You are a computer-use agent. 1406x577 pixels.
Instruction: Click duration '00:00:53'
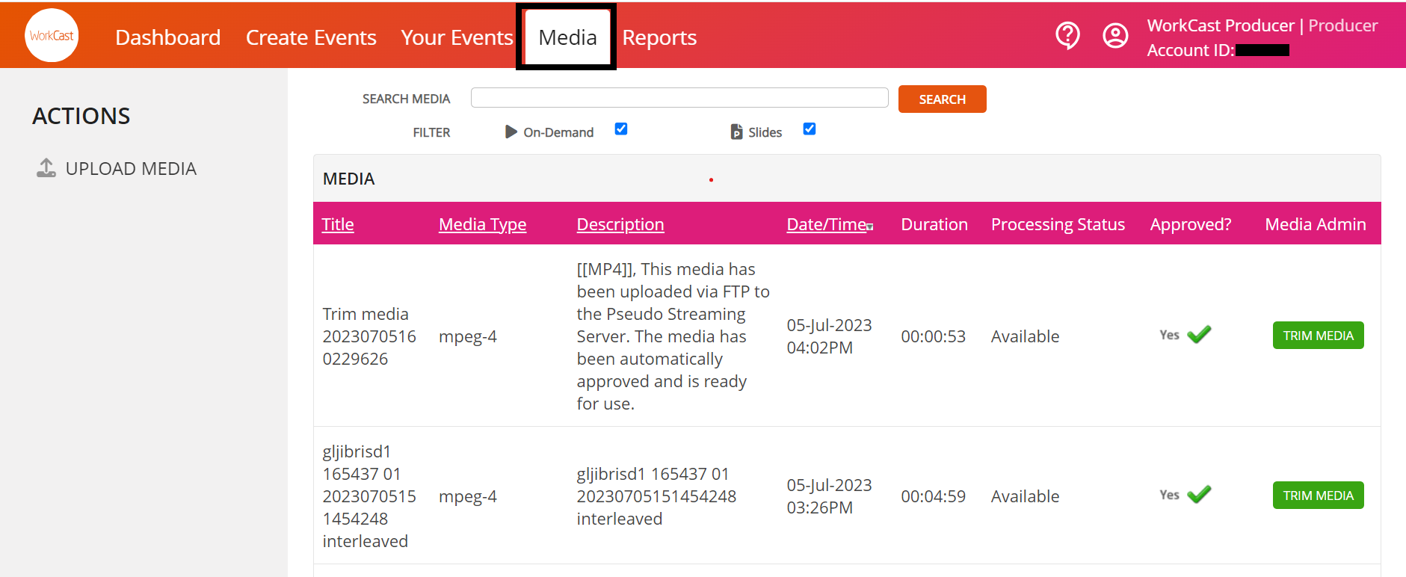tap(933, 336)
